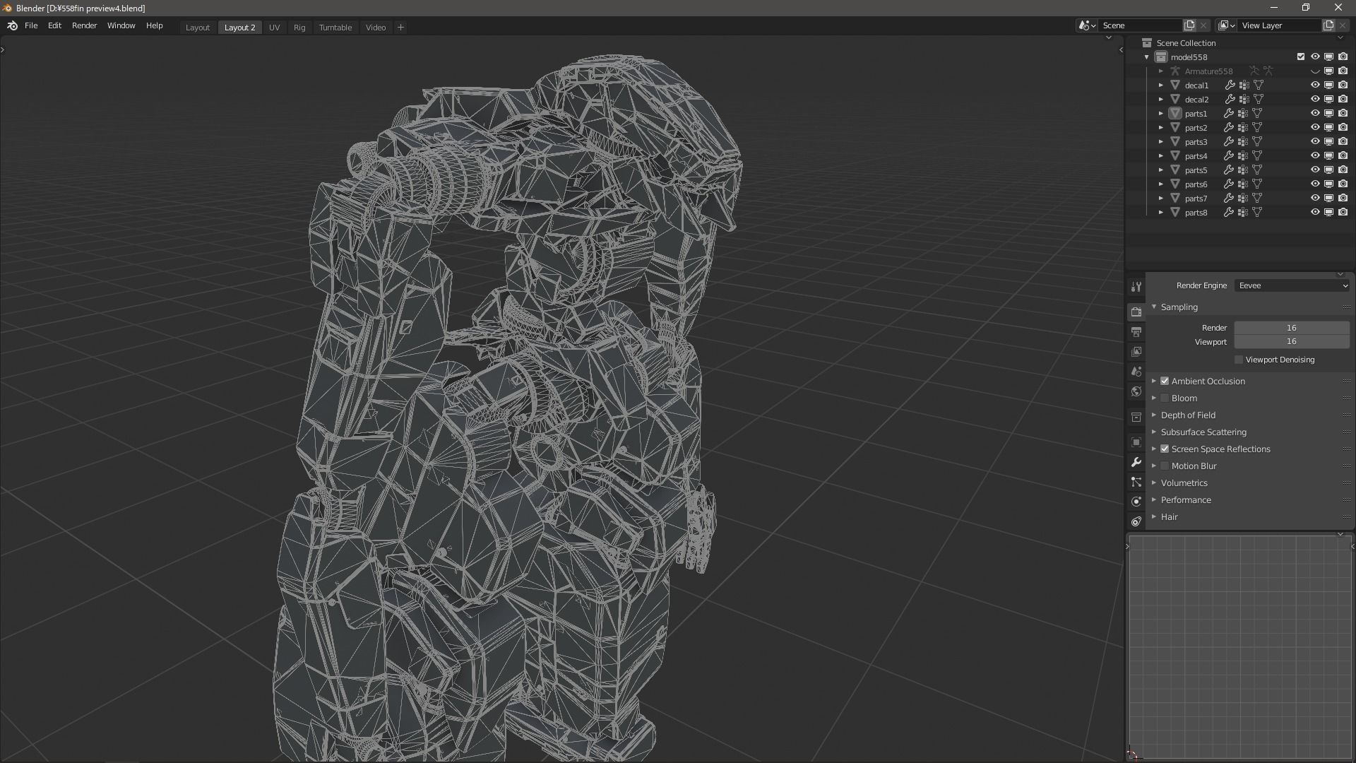The image size is (1356, 763).
Task: Click the mesh object icon of parts1
Action: [1175, 114]
